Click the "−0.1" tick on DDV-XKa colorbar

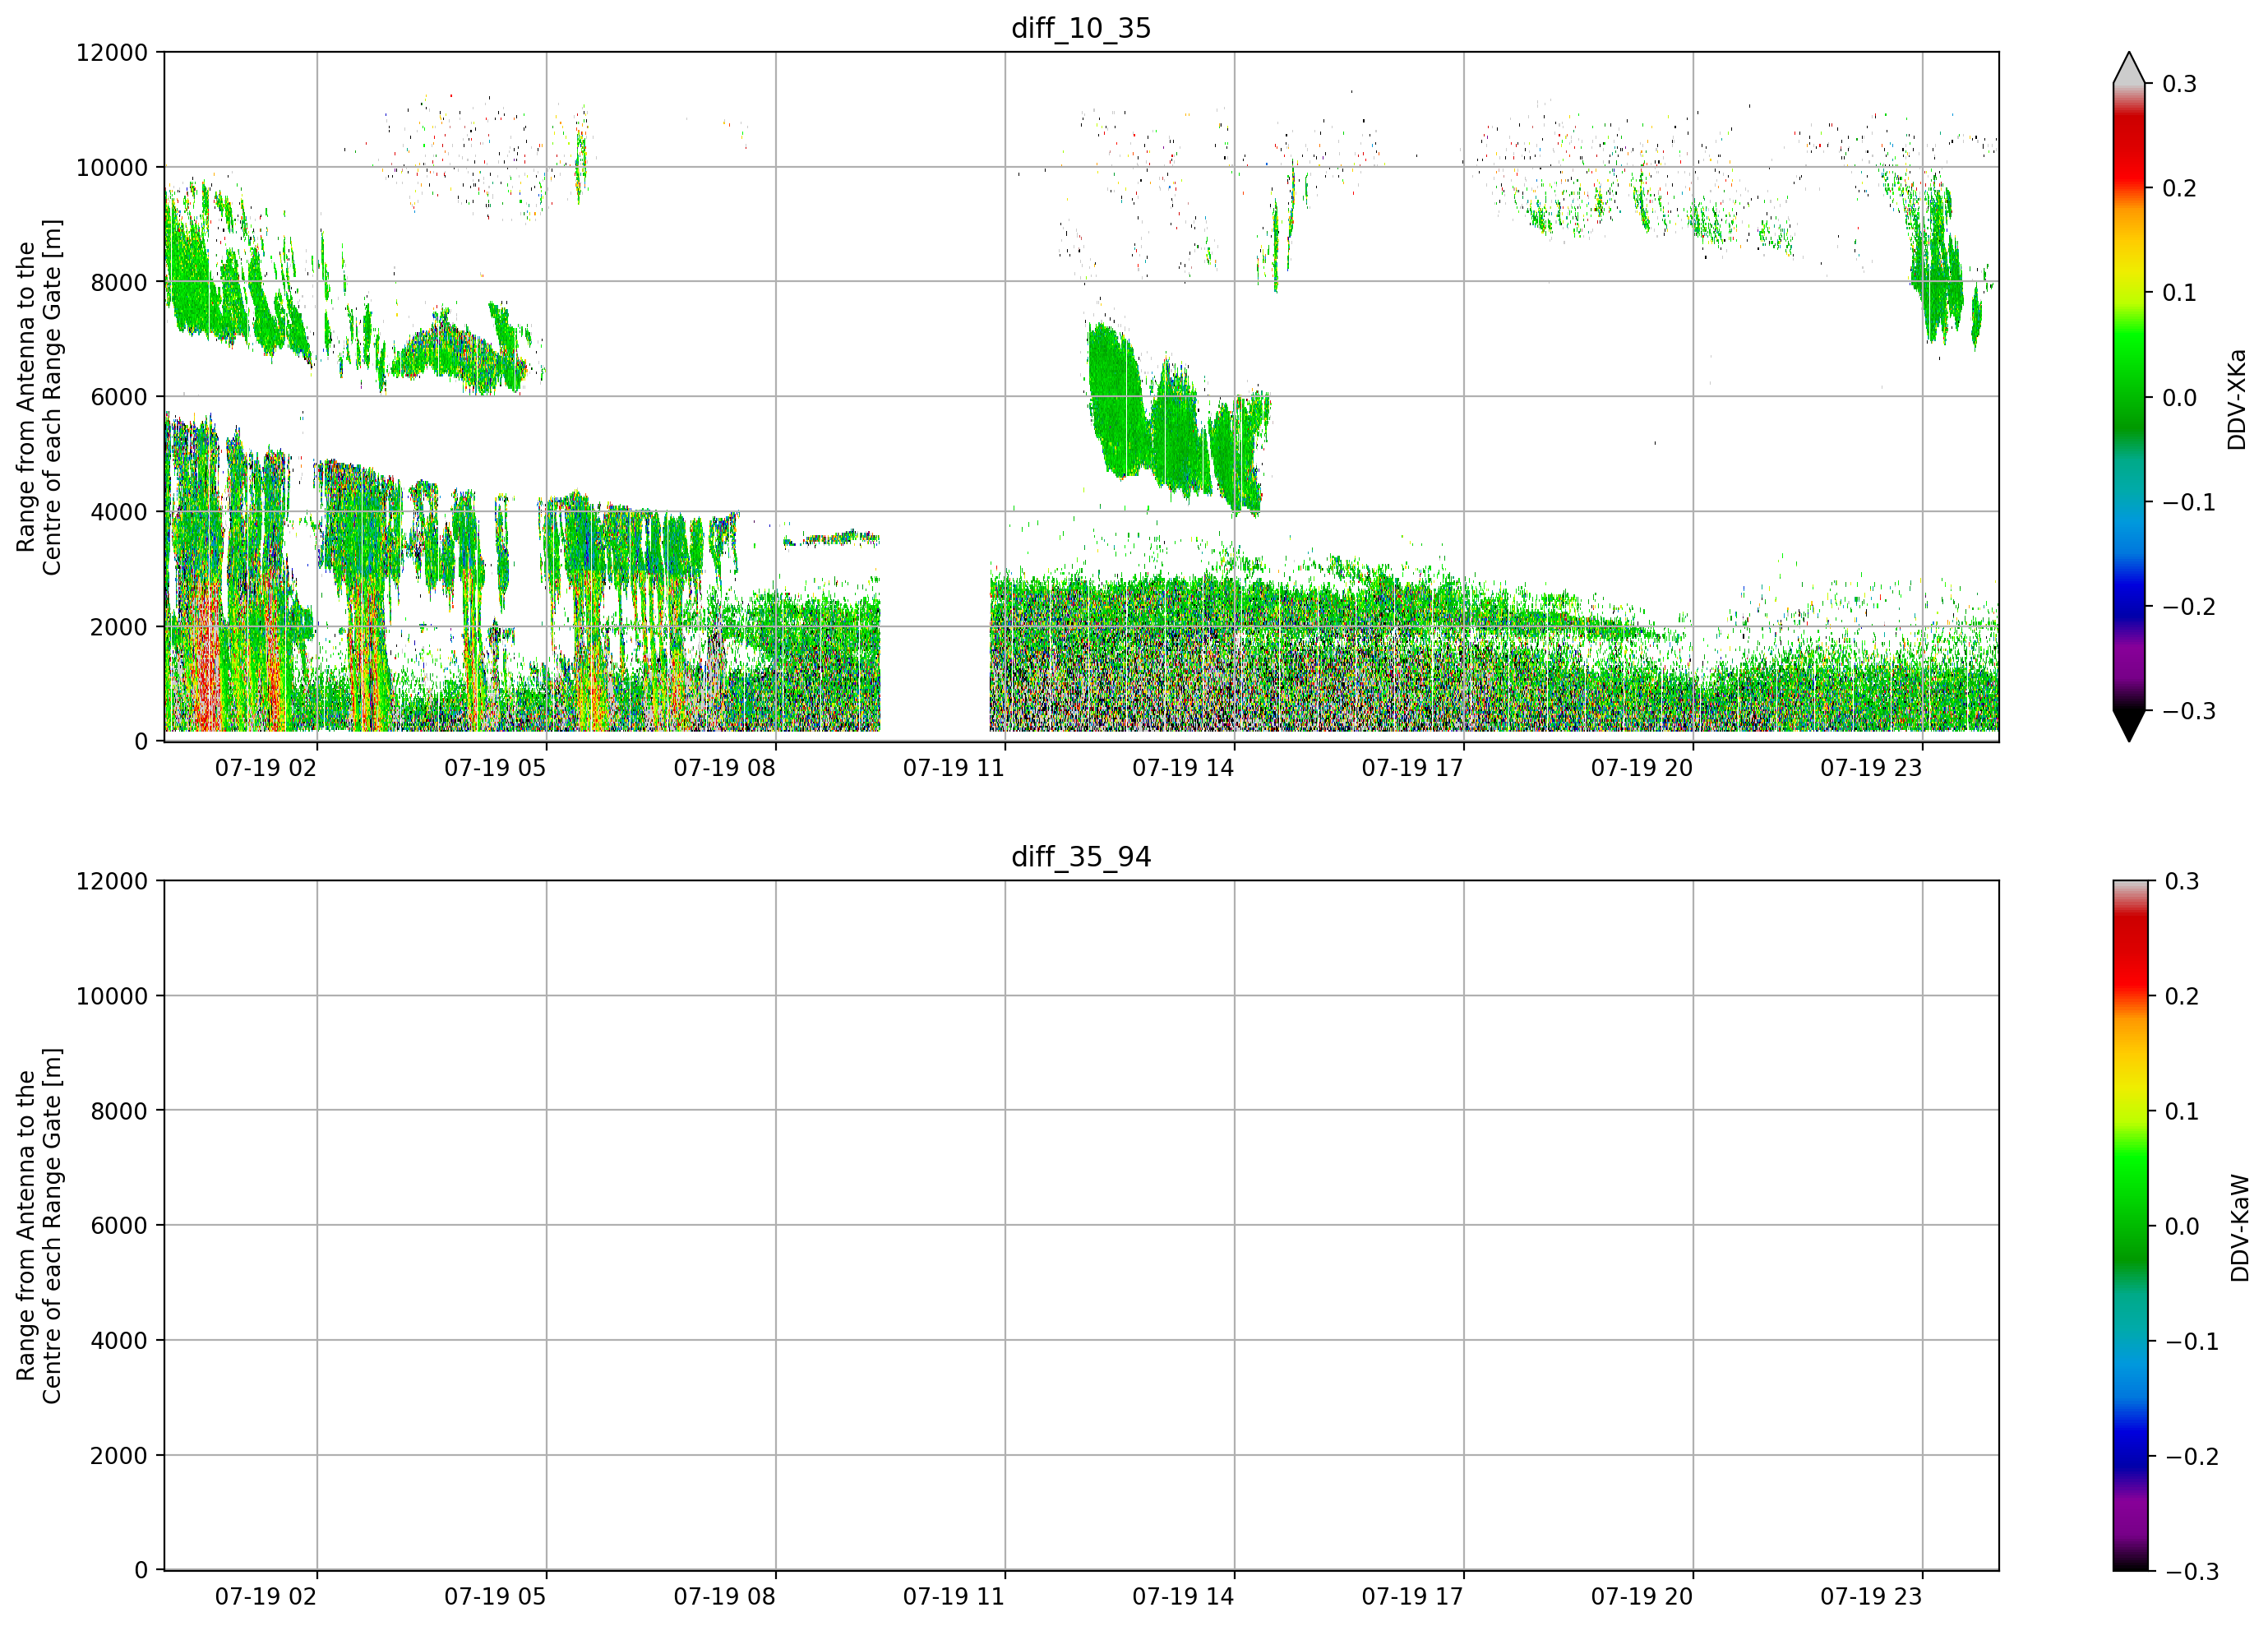click(2190, 502)
